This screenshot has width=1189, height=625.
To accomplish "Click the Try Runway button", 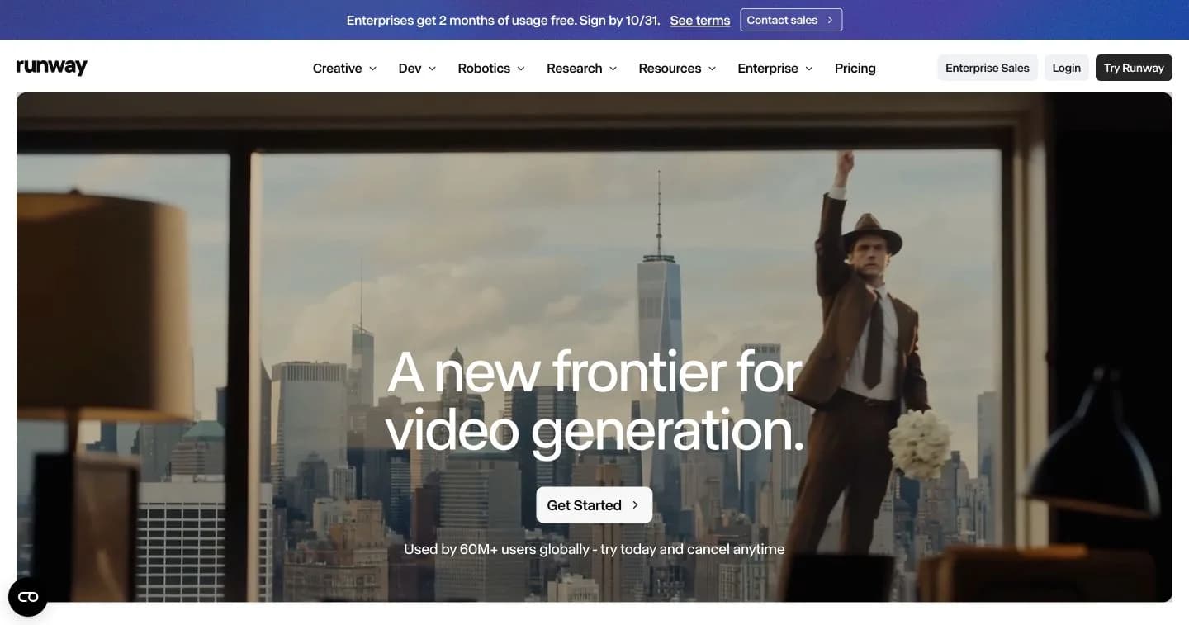I will (1134, 68).
